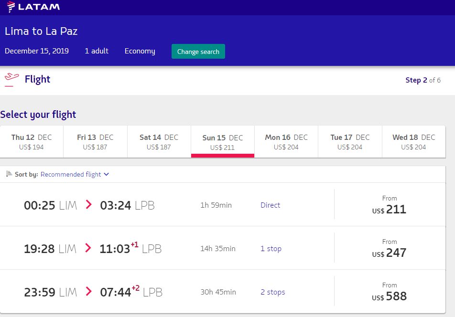This screenshot has width=455, height=317.
Task: Open the 1 stop details link
Action: click(x=271, y=249)
